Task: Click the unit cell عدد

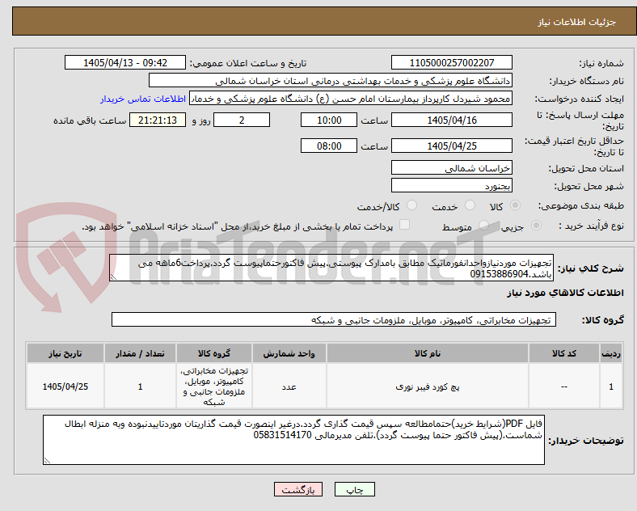Action: tap(289, 386)
